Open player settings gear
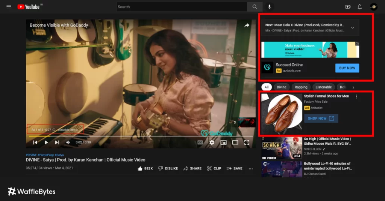Image resolution: width=385 pixels, height=201 pixels. (x=212, y=142)
